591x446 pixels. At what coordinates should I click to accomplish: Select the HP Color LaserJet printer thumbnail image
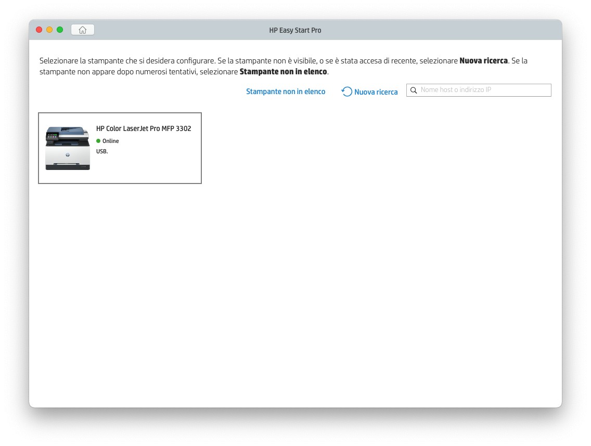coord(68,148)
